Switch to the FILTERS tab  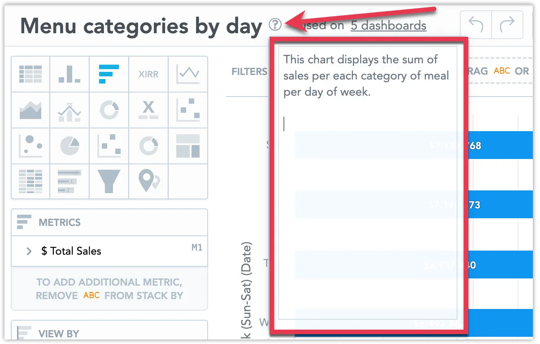(249, 71)
